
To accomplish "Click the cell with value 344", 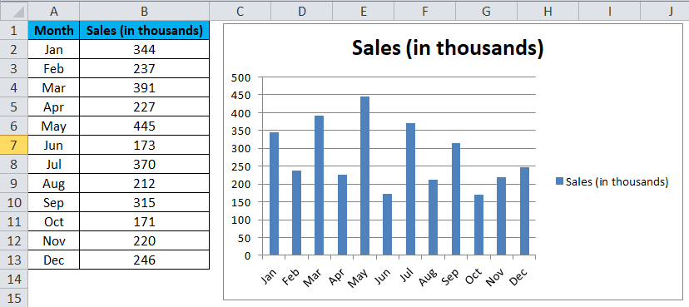I will coord(145,50).
